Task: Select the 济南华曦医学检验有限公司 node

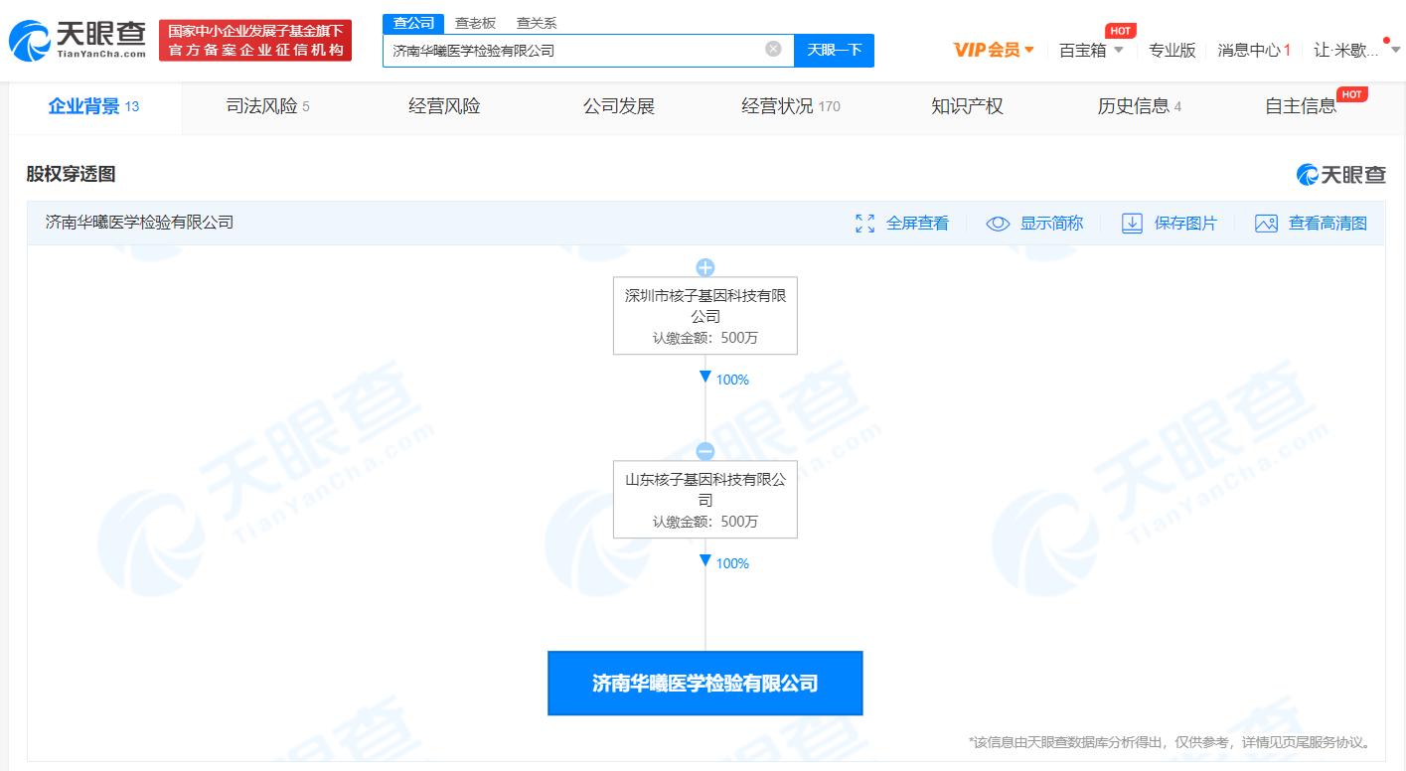Action: [704, 683]
